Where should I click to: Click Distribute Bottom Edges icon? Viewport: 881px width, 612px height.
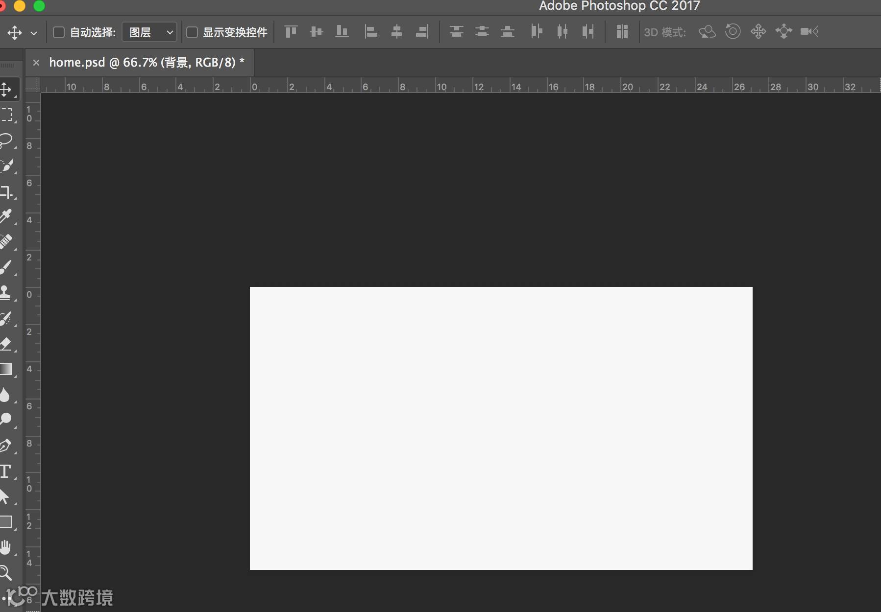[508, 32]
